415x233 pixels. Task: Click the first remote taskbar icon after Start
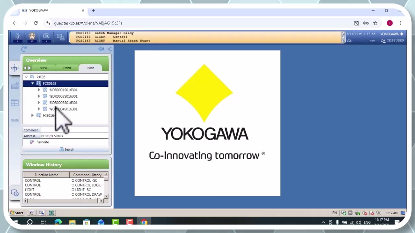[x=32, y=213]
